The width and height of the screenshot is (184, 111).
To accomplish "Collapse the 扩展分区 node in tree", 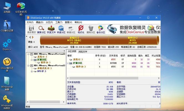I will (x=32, y=60).
